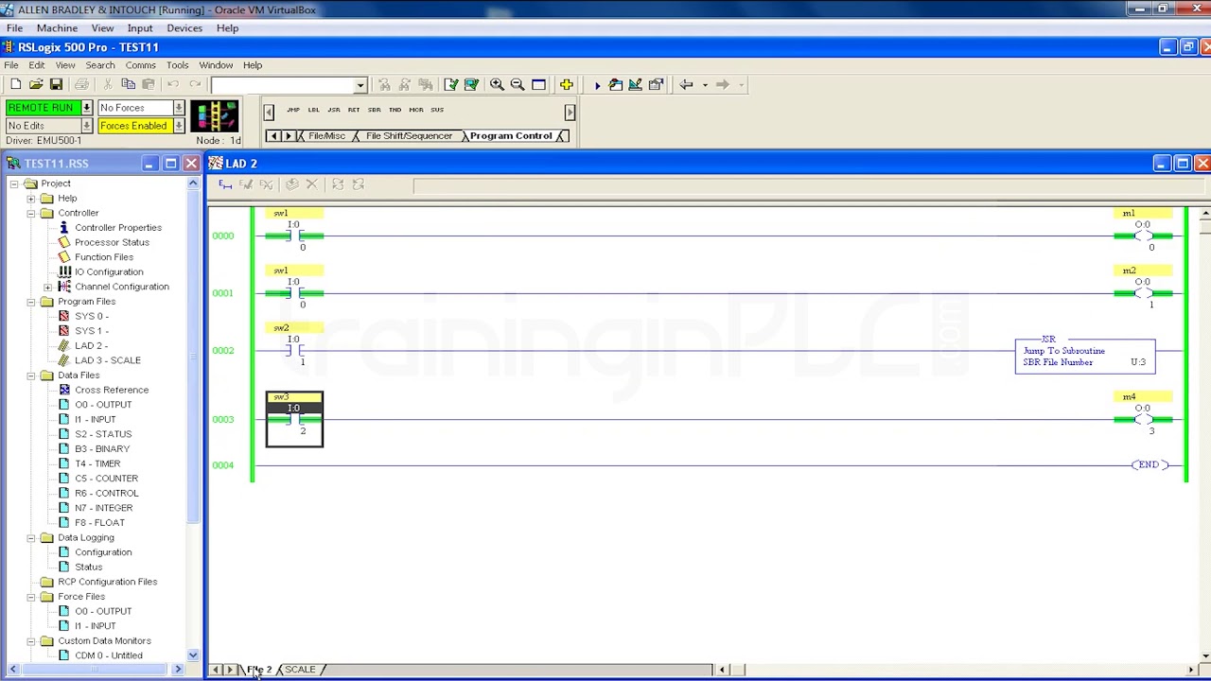Image resolution: width=1211 pixels, height=681 pixels.
Task: Click down arrow of project tree scrollbar
Action: point(193,655)
